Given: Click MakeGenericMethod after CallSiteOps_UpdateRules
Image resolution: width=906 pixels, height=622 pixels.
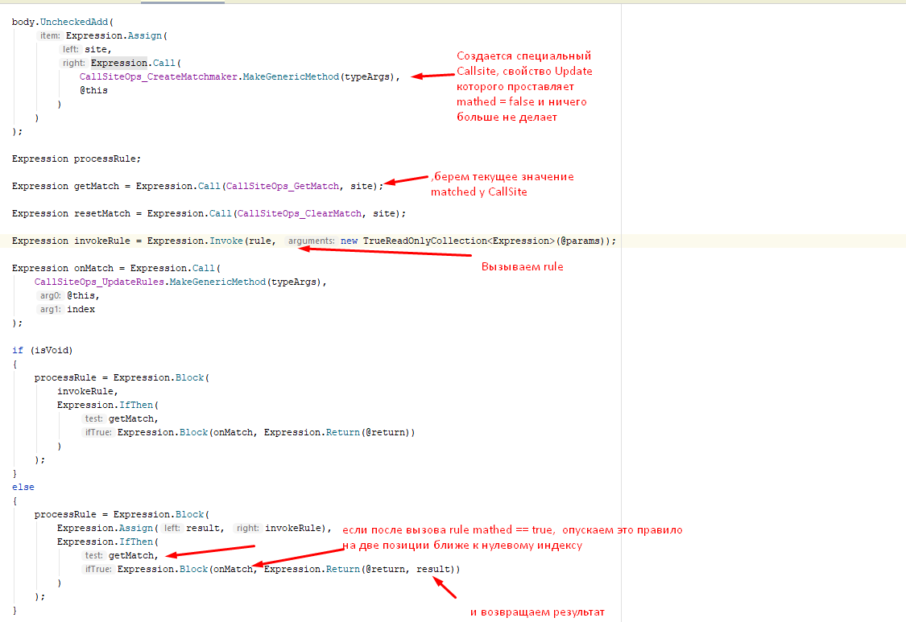Looking at the screenshot, I should pyautogui.click(x=217, y=282).
